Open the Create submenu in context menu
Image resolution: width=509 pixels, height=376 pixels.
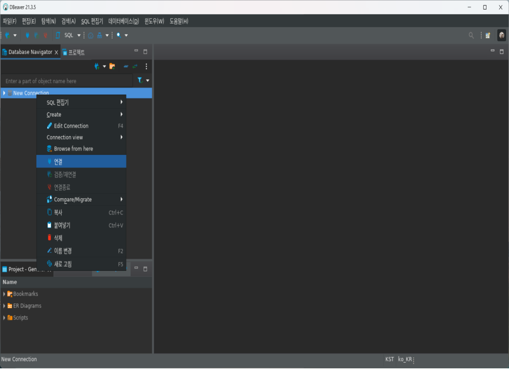tap(81, 114)
